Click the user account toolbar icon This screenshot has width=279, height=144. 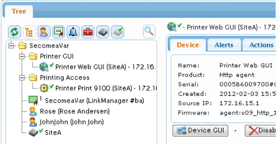[x=44, y=32]
